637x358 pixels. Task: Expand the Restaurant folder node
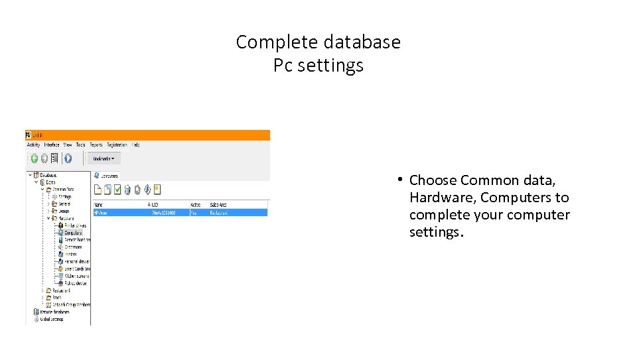[x=42, y=290]
